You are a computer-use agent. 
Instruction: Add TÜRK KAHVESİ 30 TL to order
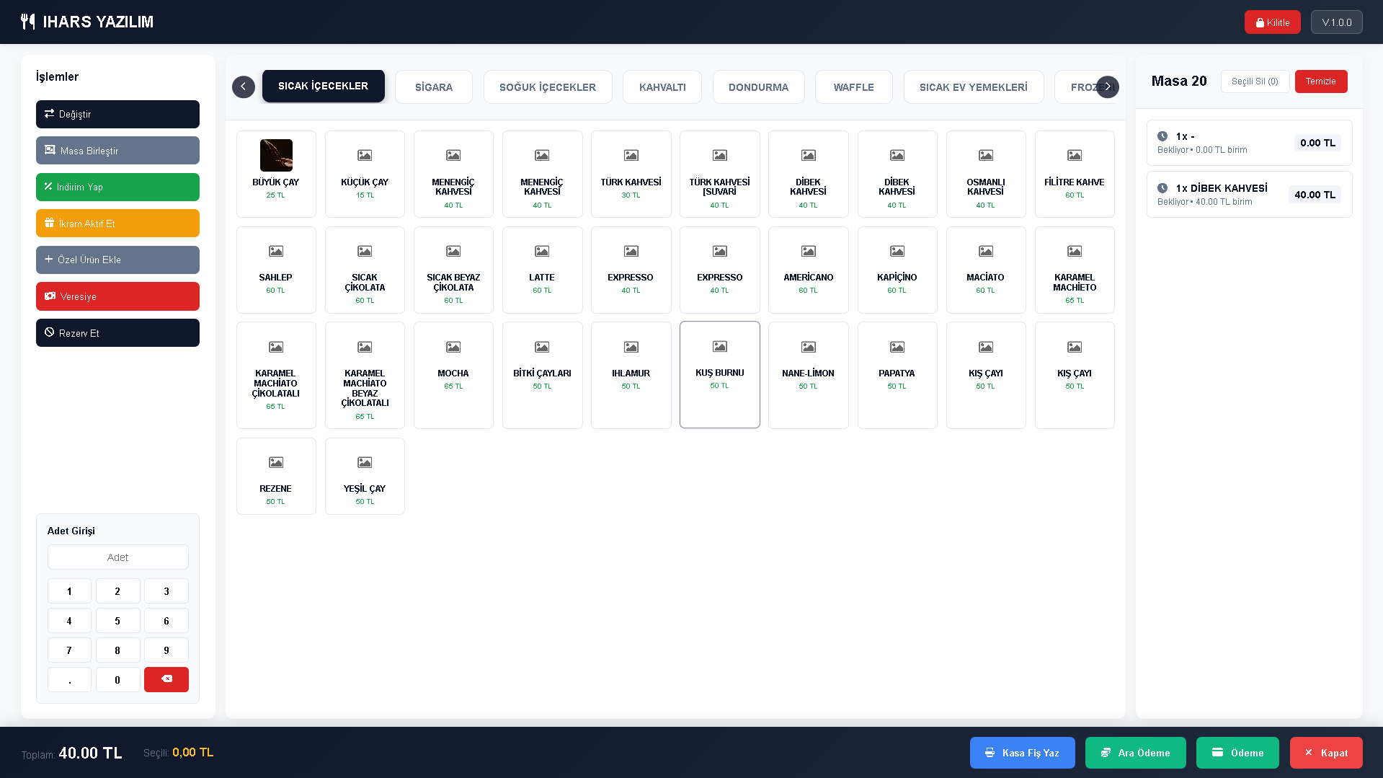(x=631, y=174)
